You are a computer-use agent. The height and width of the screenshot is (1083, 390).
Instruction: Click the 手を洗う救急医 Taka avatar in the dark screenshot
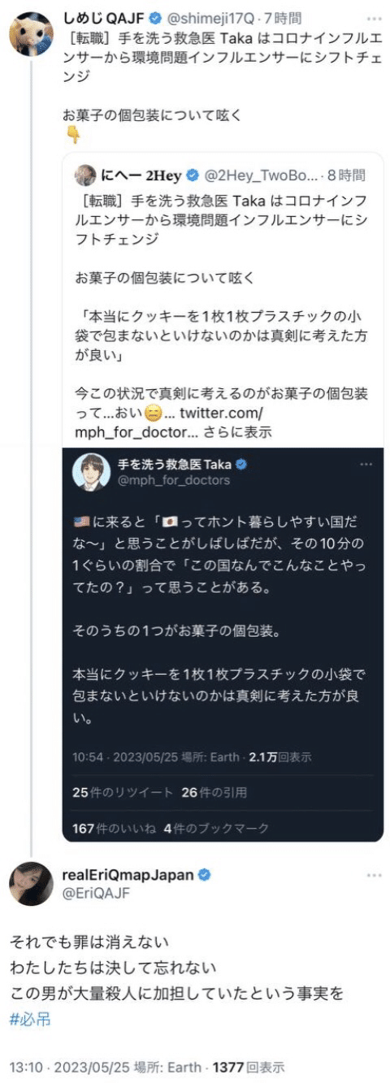(92, 472)
